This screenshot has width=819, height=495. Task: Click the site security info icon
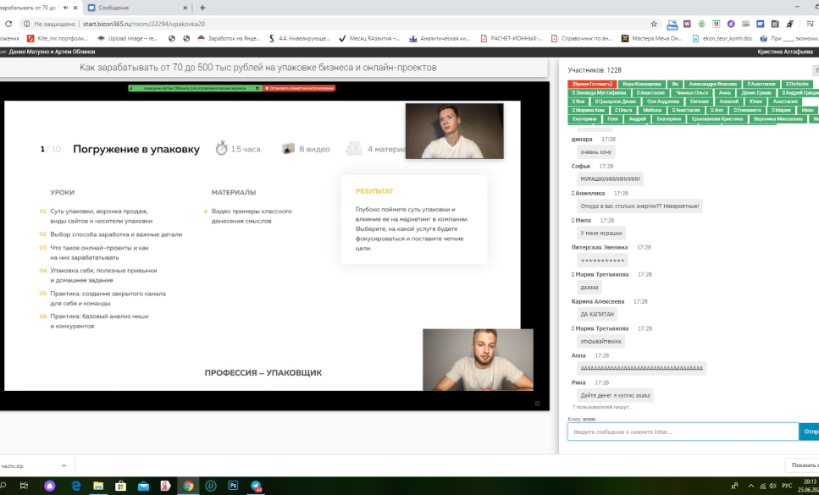point(27,25)
